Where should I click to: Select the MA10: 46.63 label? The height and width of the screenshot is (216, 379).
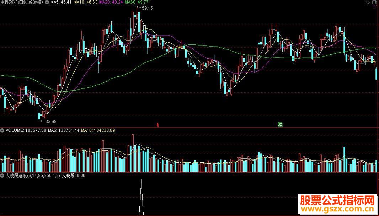[x=85, y=2]
